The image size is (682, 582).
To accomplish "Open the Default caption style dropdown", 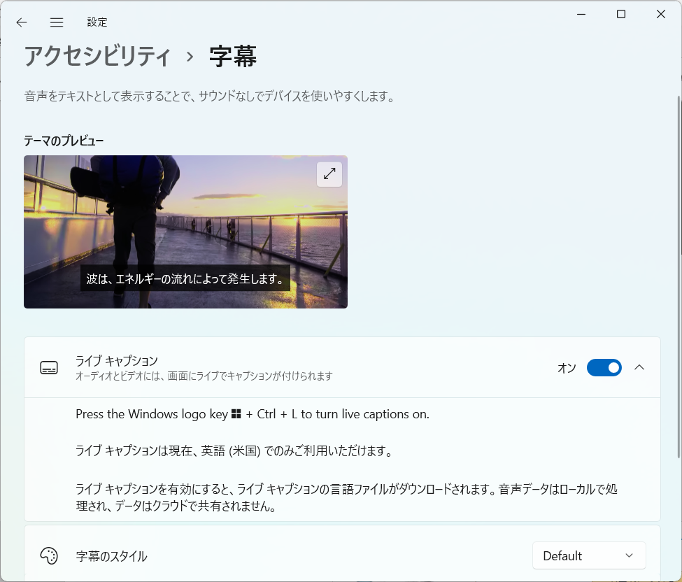I will (x=589, y=555).
